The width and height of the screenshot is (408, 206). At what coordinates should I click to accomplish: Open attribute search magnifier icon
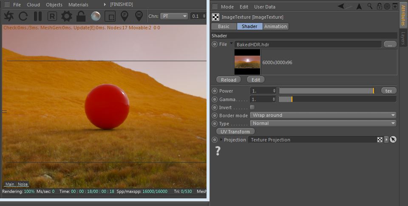369,6
